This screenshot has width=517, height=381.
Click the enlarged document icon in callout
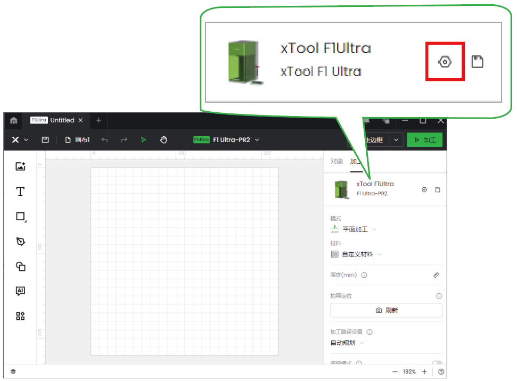point(477,62)
